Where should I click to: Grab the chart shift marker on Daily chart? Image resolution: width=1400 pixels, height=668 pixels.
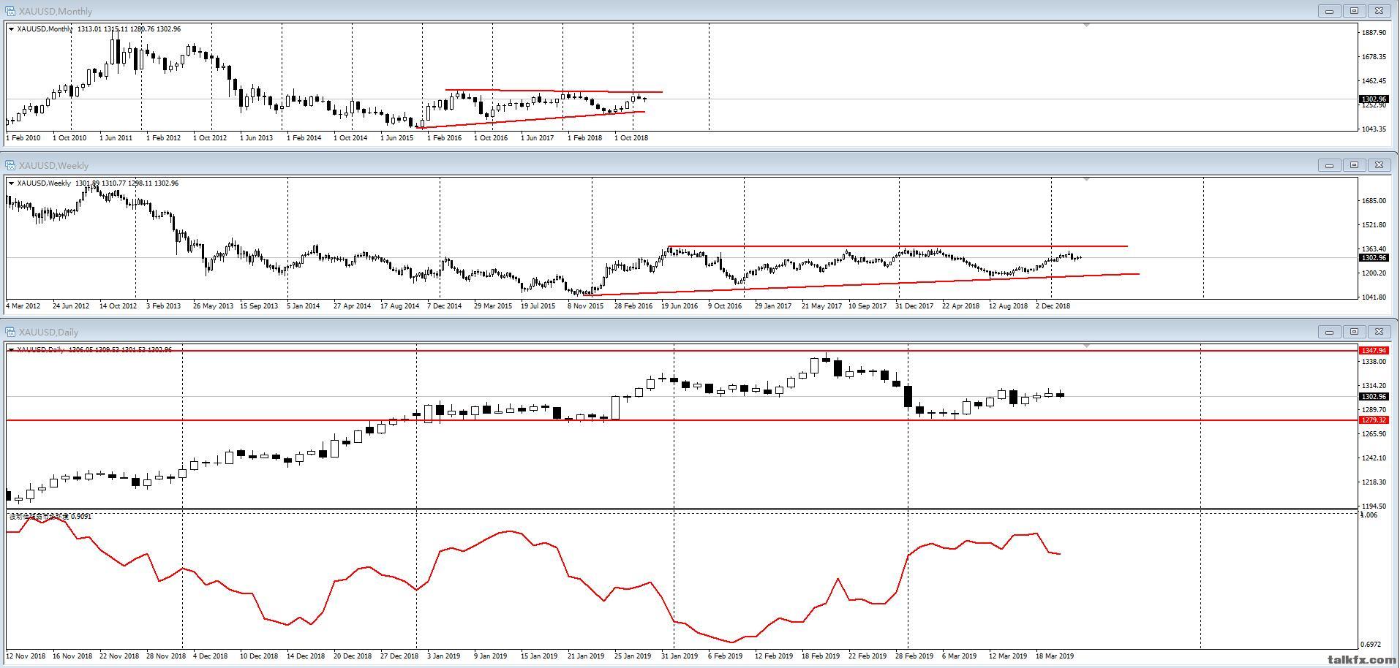pyautogui.click(x=1086, y=346)
